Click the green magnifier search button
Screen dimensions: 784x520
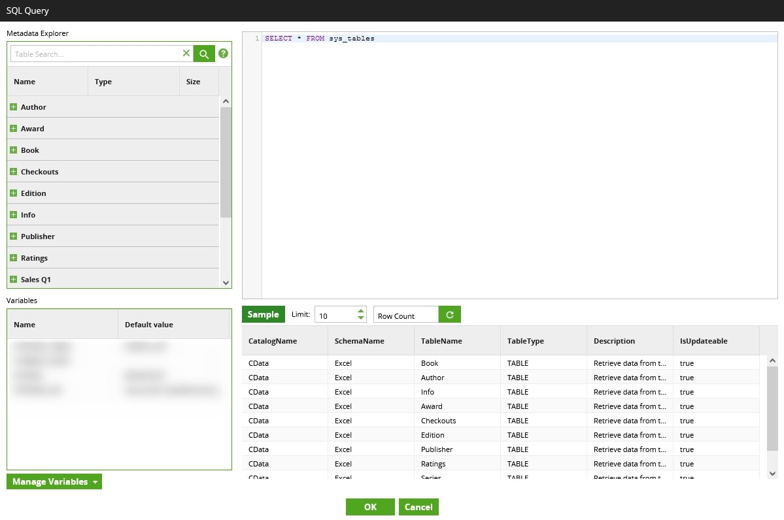pyautogui.click(x=204, y=54)
